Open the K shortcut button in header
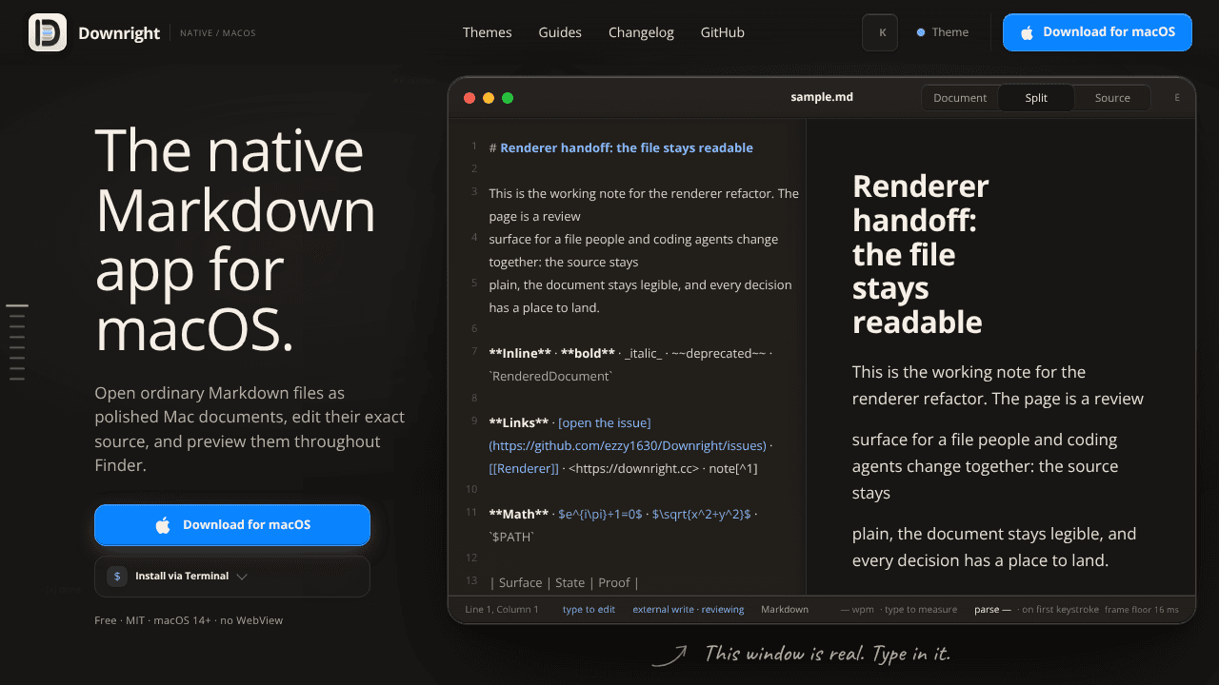The image size is (1219, 685). tap(880, 32)
